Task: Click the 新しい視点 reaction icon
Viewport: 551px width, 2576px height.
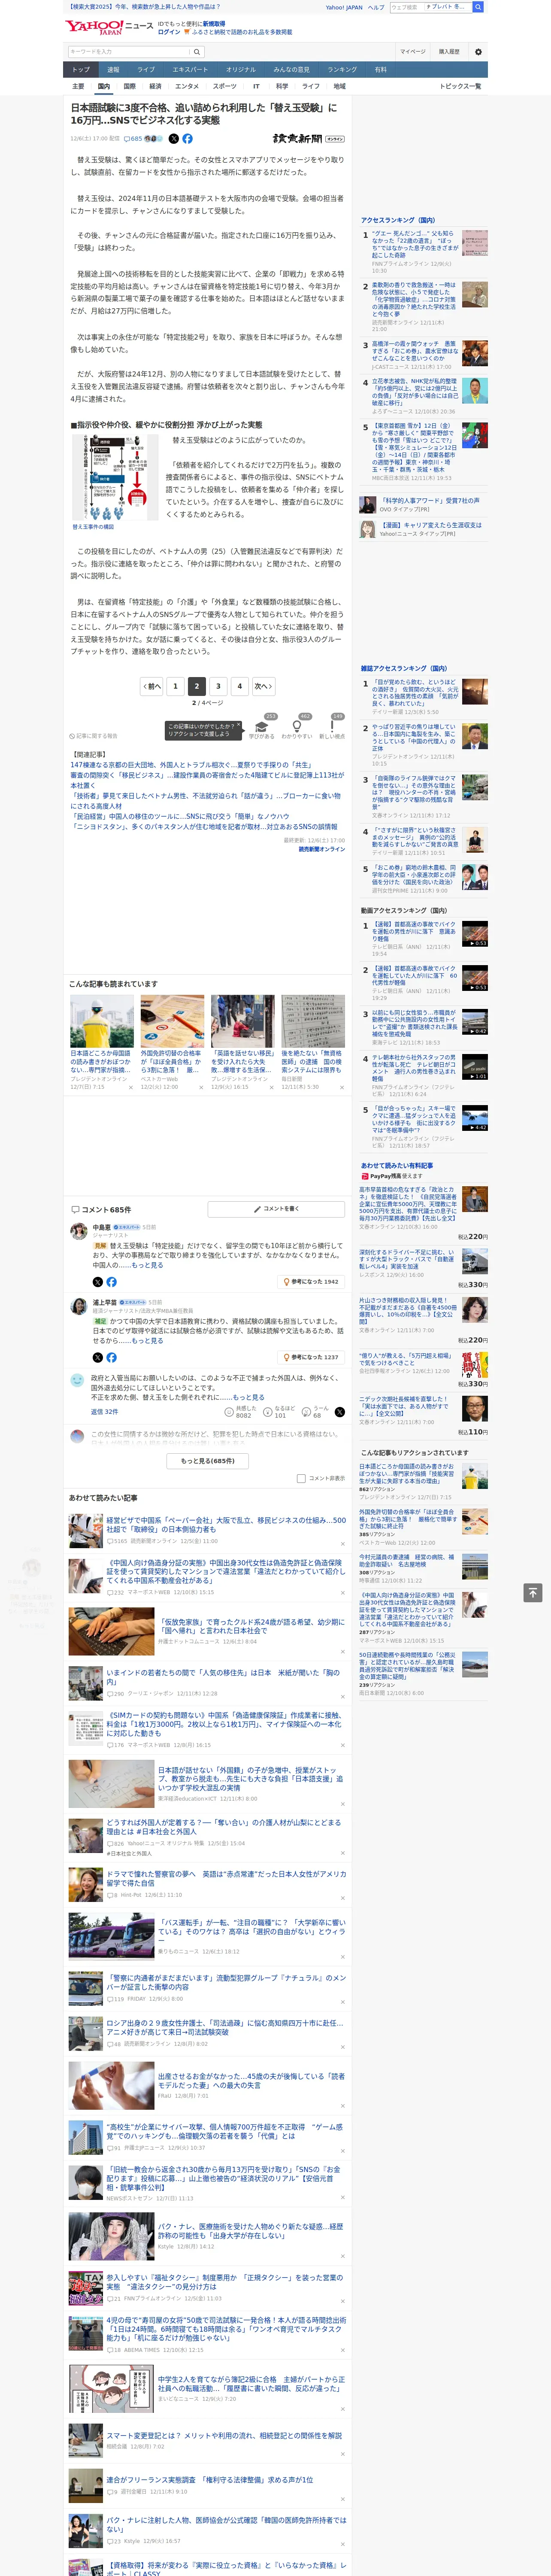Action: click(332, 726)
